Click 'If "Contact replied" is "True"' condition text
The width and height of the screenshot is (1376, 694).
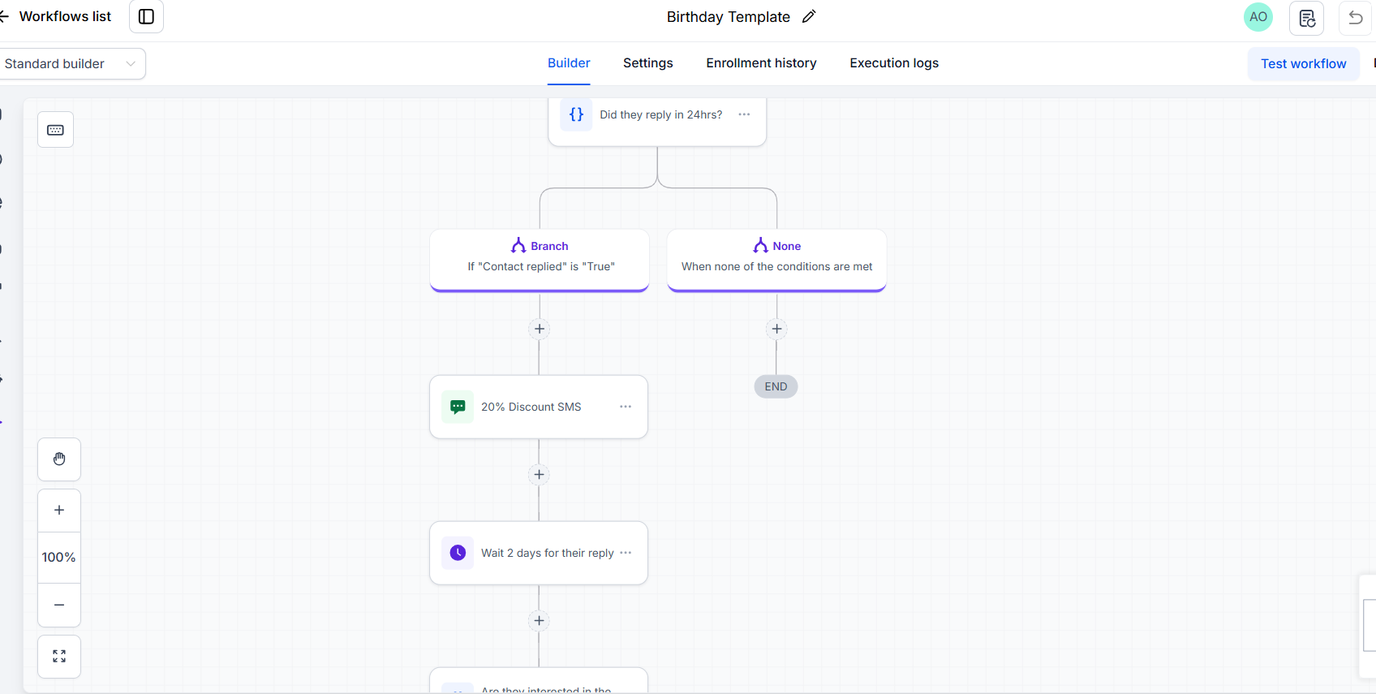coord(541,266)
